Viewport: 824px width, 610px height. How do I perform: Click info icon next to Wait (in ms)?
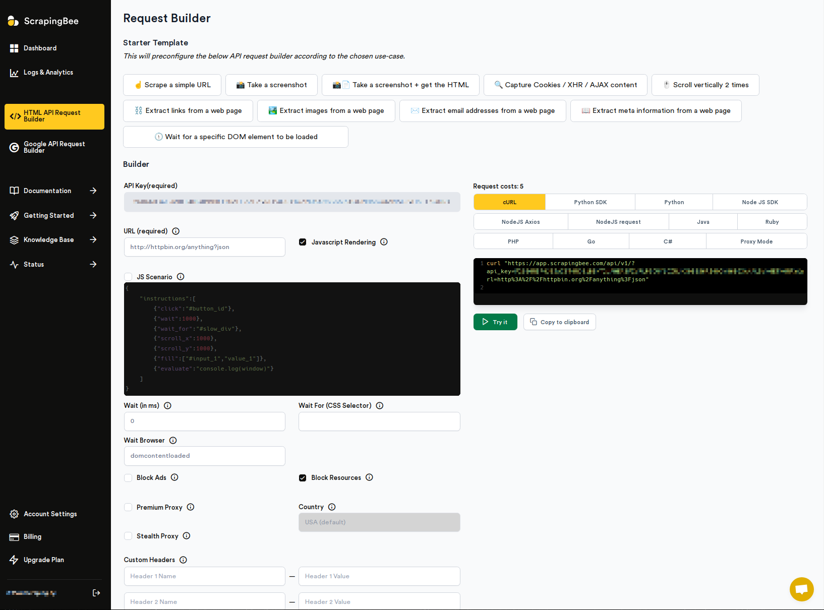pyautogui.click(x=168, y=406)
